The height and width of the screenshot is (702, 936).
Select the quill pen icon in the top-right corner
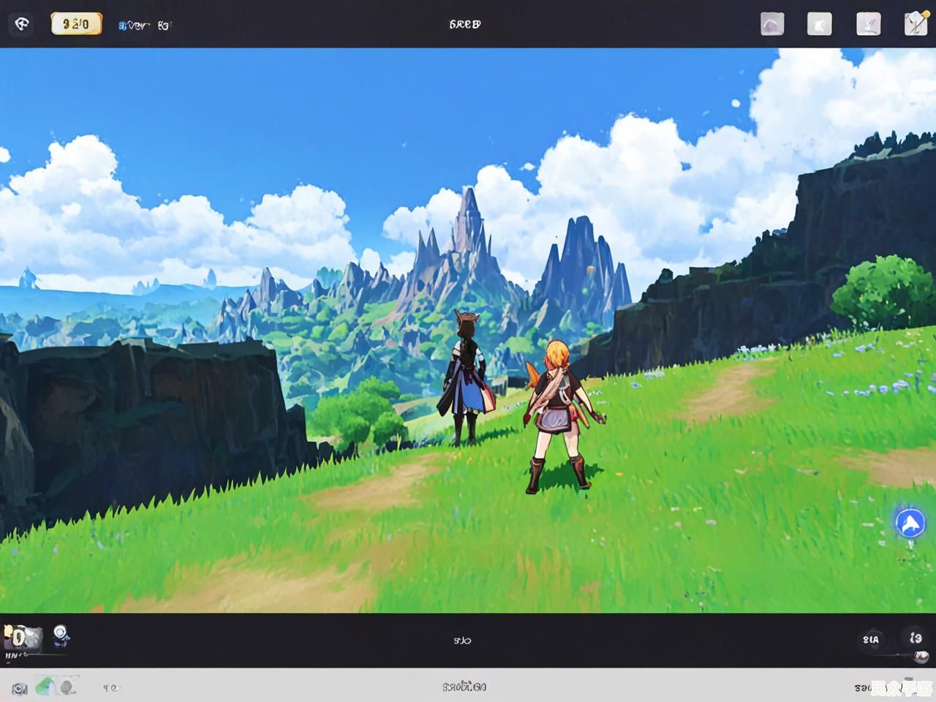tap(916, 23)
